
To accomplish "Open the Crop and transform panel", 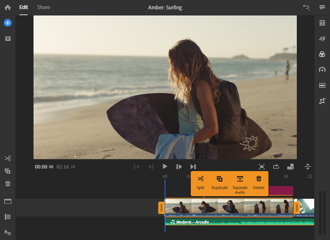I will (322, 101).
